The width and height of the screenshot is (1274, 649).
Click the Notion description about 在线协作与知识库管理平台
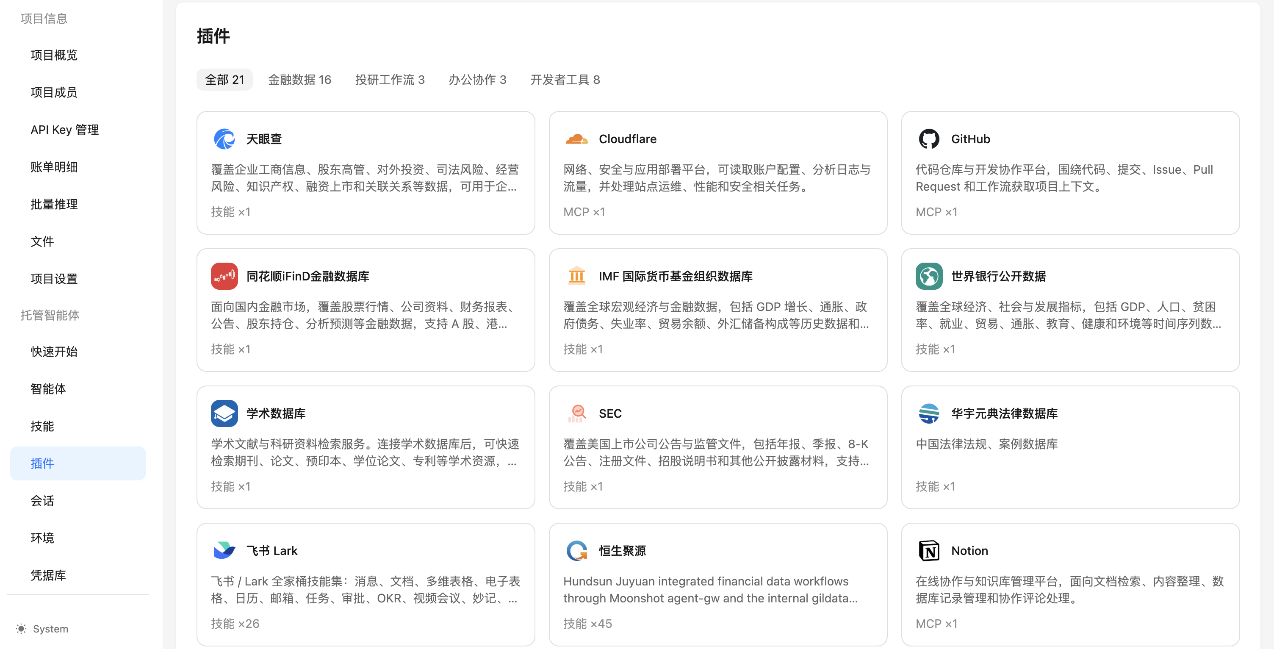pyautogui.click(x=1069, y=590)
